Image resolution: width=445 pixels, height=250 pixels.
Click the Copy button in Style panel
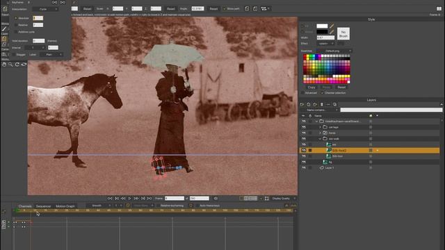coord(311,87)
